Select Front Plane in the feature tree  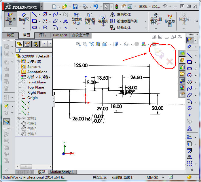pos(36,82)
